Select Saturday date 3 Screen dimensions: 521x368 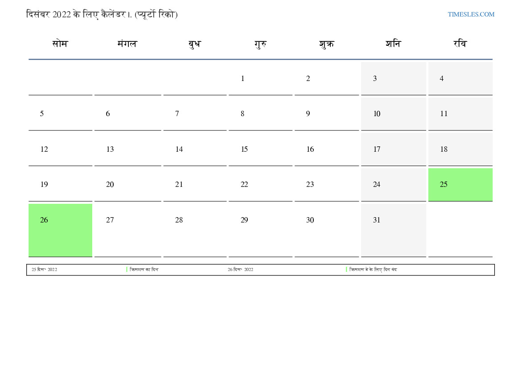394,78
